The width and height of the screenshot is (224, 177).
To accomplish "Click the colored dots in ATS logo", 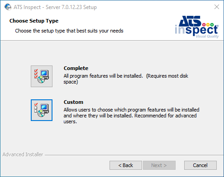I will 208,25.
